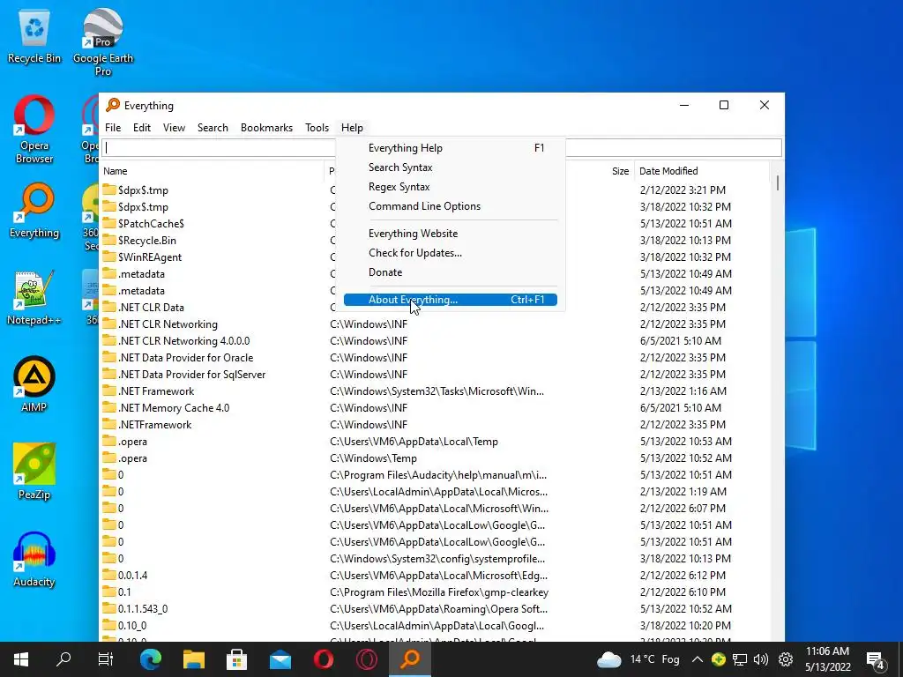This screenshot has width=903, height=677.
Task: Select Everything app taskbar button
Action: [x=410, y=659]
